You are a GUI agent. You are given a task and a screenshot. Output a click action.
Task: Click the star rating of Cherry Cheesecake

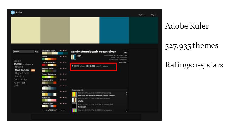pos(63,62)
